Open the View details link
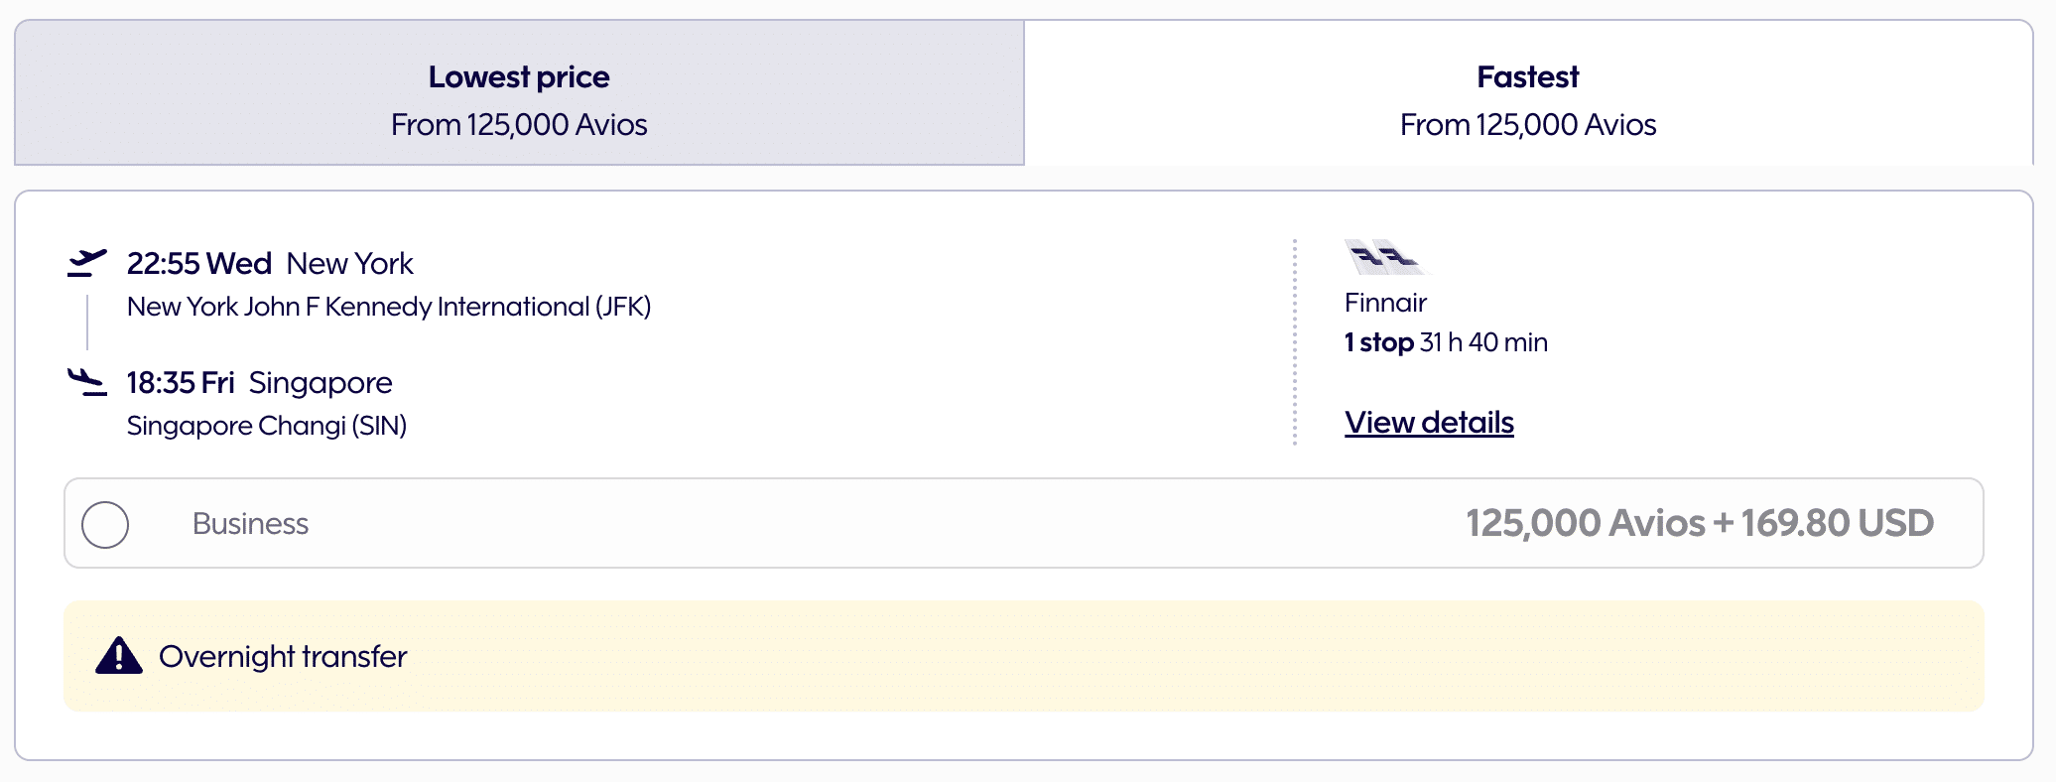Viewport: 2056px width, 782px height. point(1429,423)
